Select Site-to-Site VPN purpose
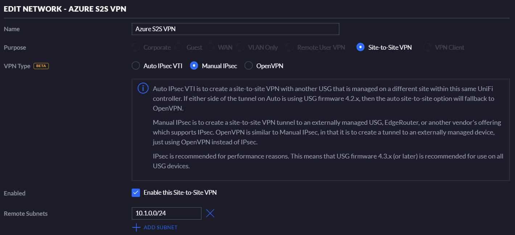 [x=360, y=47]
